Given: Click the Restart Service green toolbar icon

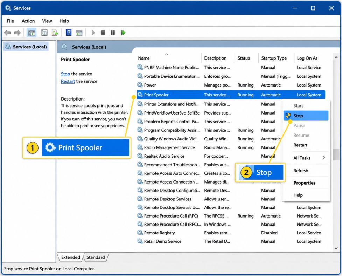Looking at the screenshot, I should point(123,33).
